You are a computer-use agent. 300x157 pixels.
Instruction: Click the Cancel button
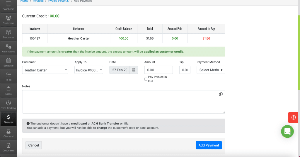33,145
